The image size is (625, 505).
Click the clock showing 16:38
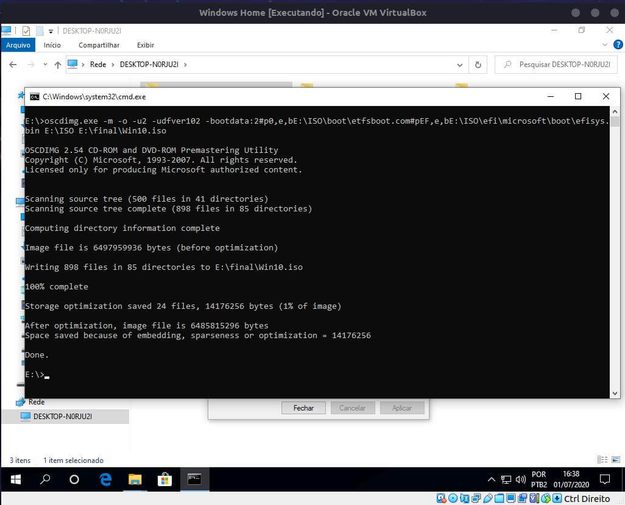(x=571, y=474)
